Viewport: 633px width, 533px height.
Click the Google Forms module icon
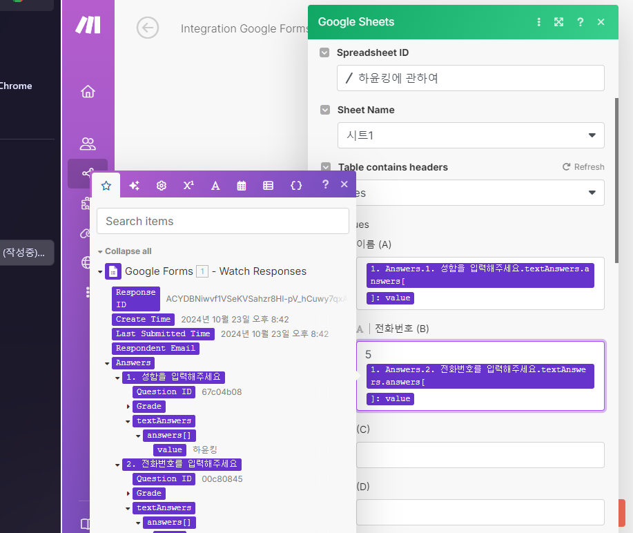tap(113, 271)
